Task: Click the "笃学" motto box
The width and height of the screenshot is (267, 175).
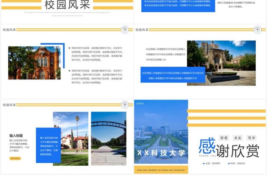Action: coord(252,138)
